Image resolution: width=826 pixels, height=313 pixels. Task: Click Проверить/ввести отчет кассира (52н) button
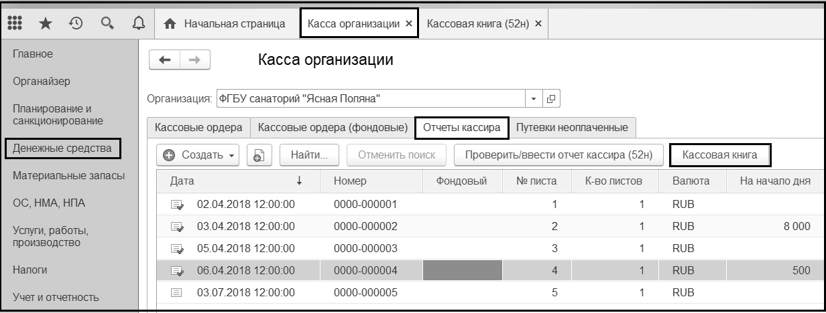pos(558,155)
